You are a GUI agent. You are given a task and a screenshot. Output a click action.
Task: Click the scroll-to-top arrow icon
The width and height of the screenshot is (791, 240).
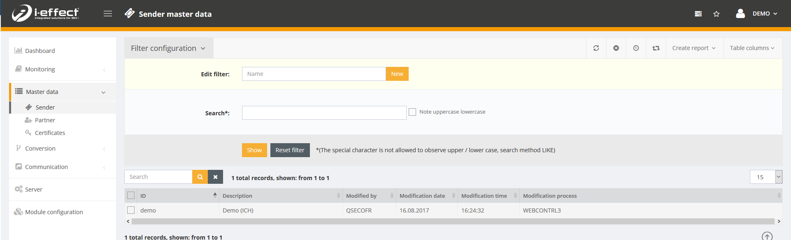[767, 236]
